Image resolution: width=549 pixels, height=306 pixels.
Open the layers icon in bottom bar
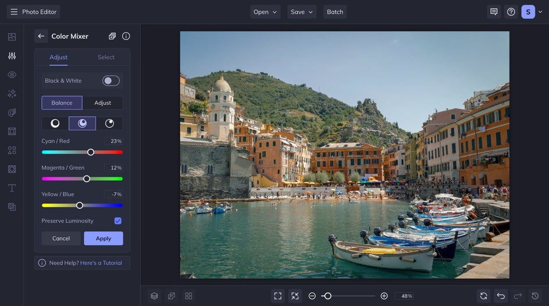pos(154,296)
